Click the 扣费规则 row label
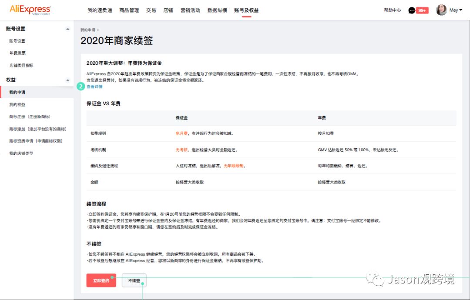Screen dimensions: 470x300 pyautogui.click(x=98, y=133)
